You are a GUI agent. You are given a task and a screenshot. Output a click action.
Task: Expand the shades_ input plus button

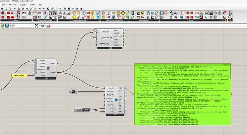click(x=36, y=66)
